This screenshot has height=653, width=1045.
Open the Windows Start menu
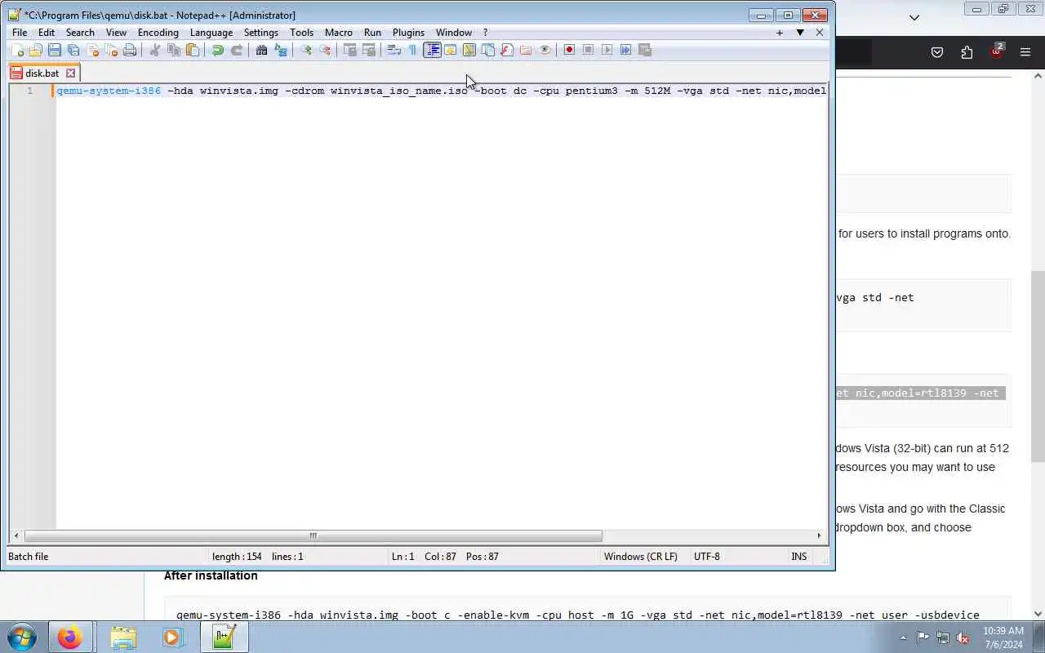(21, 637)
